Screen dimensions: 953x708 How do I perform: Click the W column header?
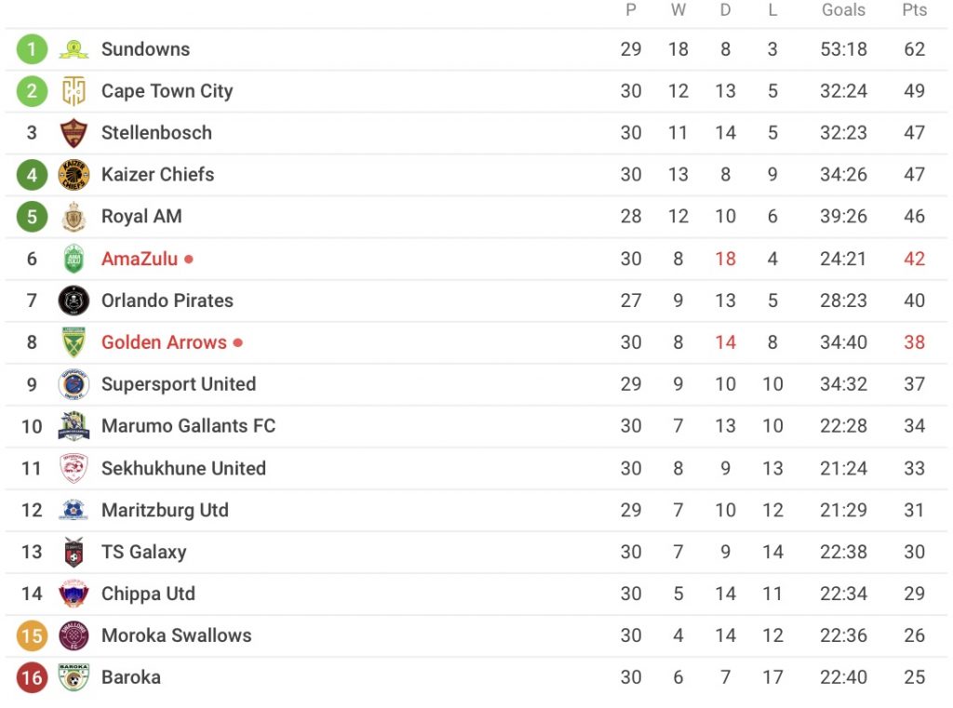(x=678, y=10)
